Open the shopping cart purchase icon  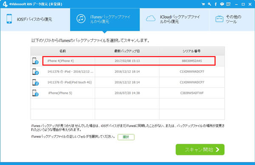click(203, 4)
